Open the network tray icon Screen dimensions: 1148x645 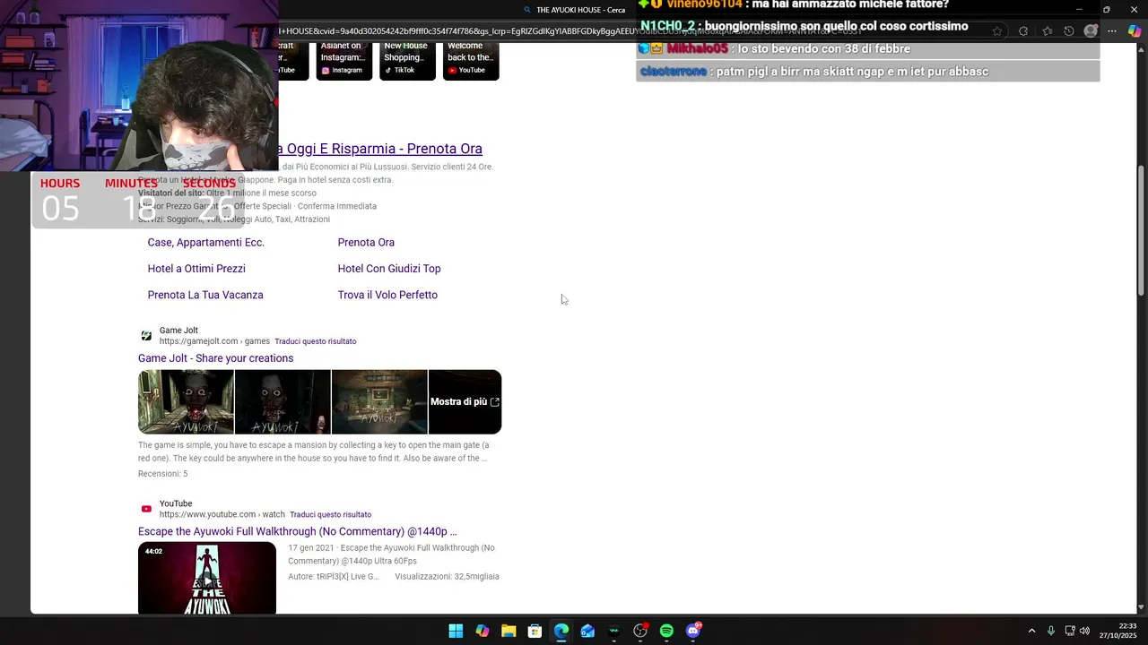[x=1069, y=631]
